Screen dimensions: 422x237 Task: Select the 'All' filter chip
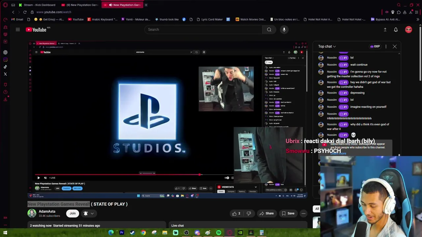(317, 209)
